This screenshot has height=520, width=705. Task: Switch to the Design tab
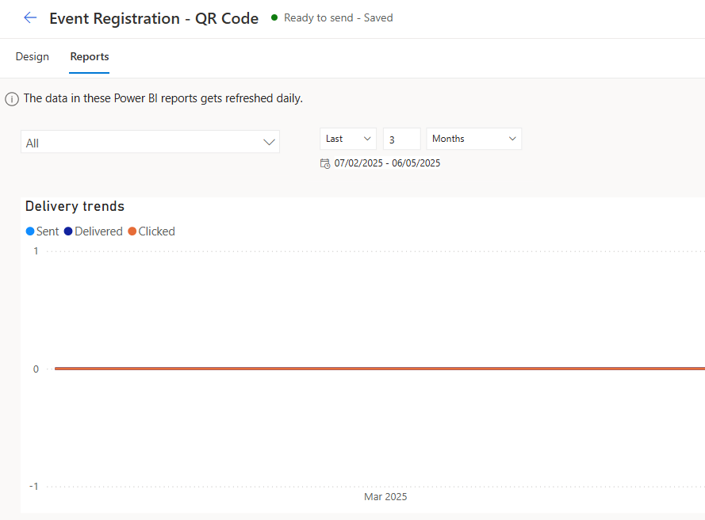click(x=33, y=57)
